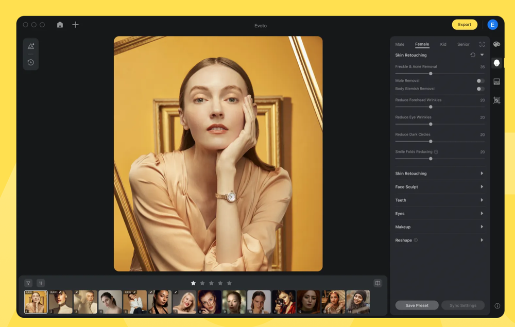Select filmstrip thumbnail number 9

234,302
